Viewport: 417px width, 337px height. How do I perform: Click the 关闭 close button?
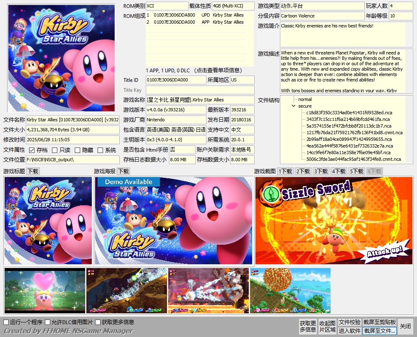[405, 326]
